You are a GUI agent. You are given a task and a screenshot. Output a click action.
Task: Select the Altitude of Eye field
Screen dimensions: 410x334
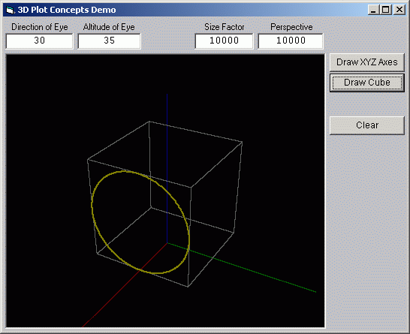[x=109, y=41]
